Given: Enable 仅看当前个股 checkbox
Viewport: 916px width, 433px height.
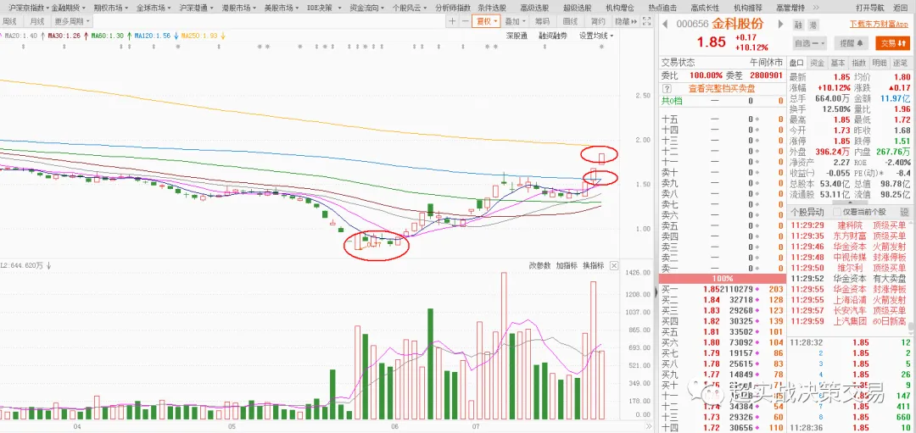Looking at the screenshot, I should click(x=837, y=212).
